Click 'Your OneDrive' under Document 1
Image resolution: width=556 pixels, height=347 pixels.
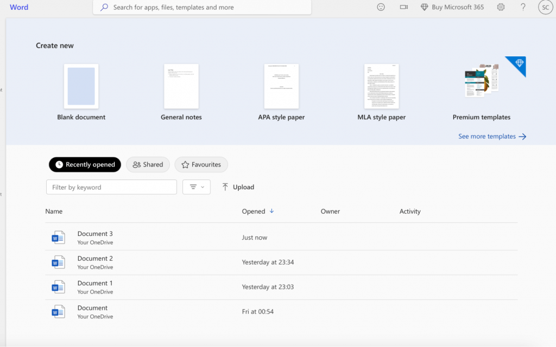(x=95, y=292)
